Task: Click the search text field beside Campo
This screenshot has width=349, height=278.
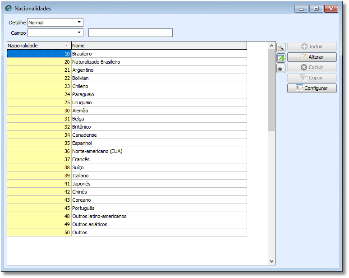Action: tap(130, 33)
